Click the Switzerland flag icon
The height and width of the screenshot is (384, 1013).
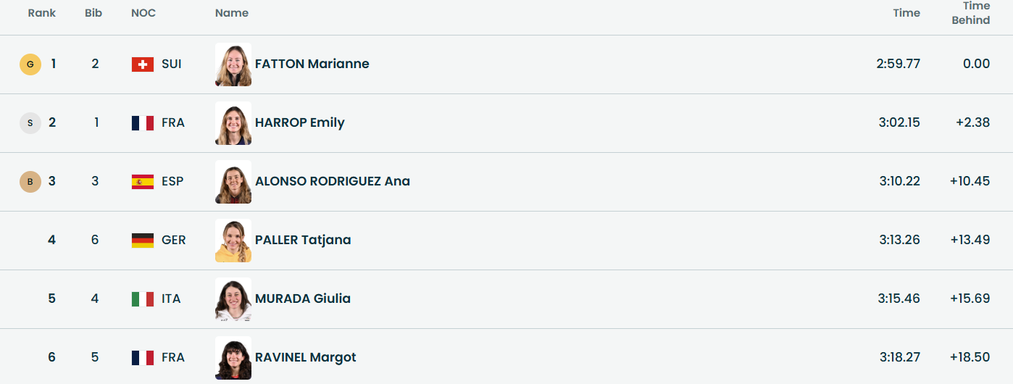point(142,64)
